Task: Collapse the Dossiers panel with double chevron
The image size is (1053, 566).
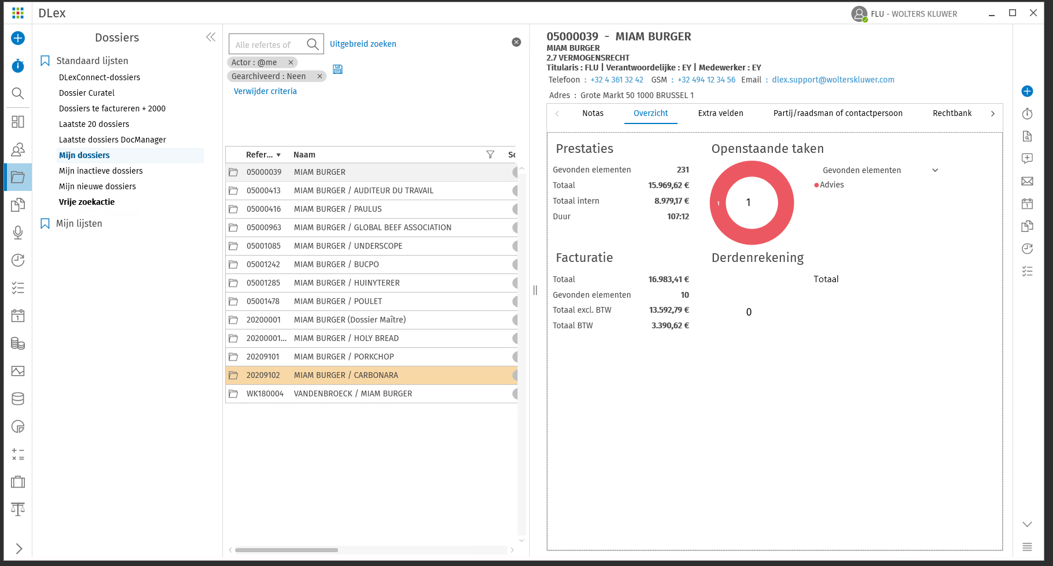Action: tap(211, 38)
